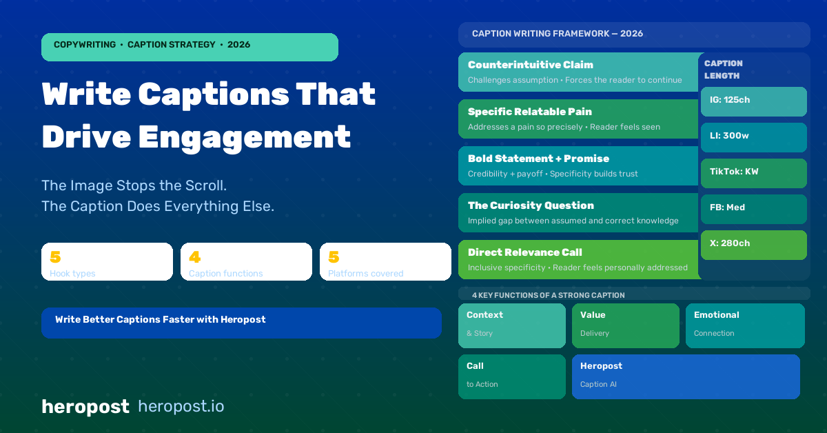
Task: Click the Write Better Captions Faster with Heropost button
Action: click(x=241, y=323)
